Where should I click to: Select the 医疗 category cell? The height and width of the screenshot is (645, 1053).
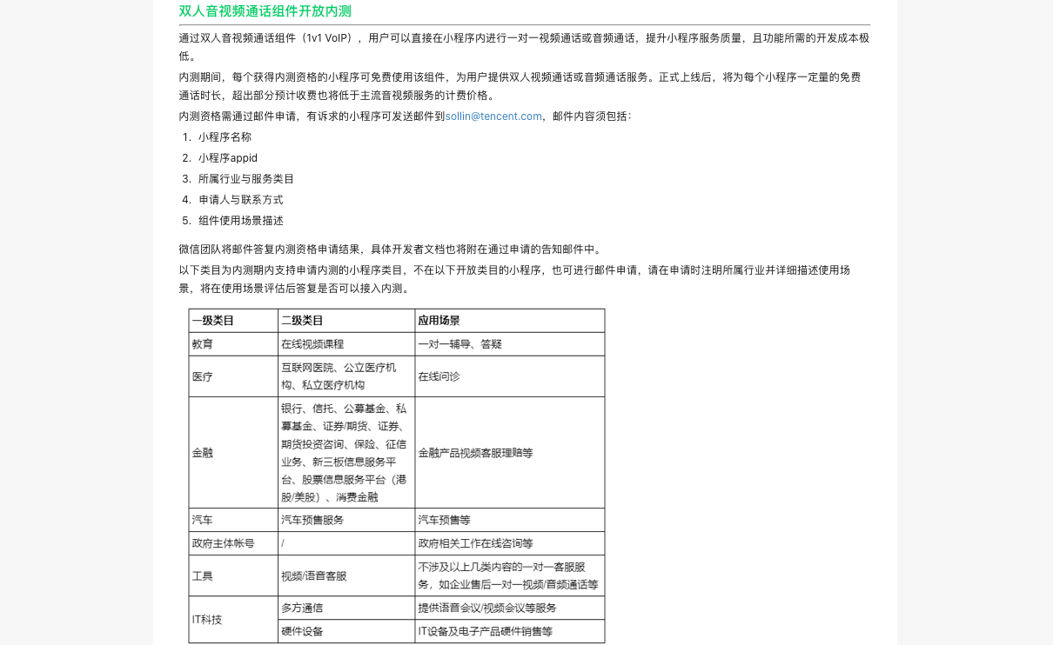(x=233, y=376)
